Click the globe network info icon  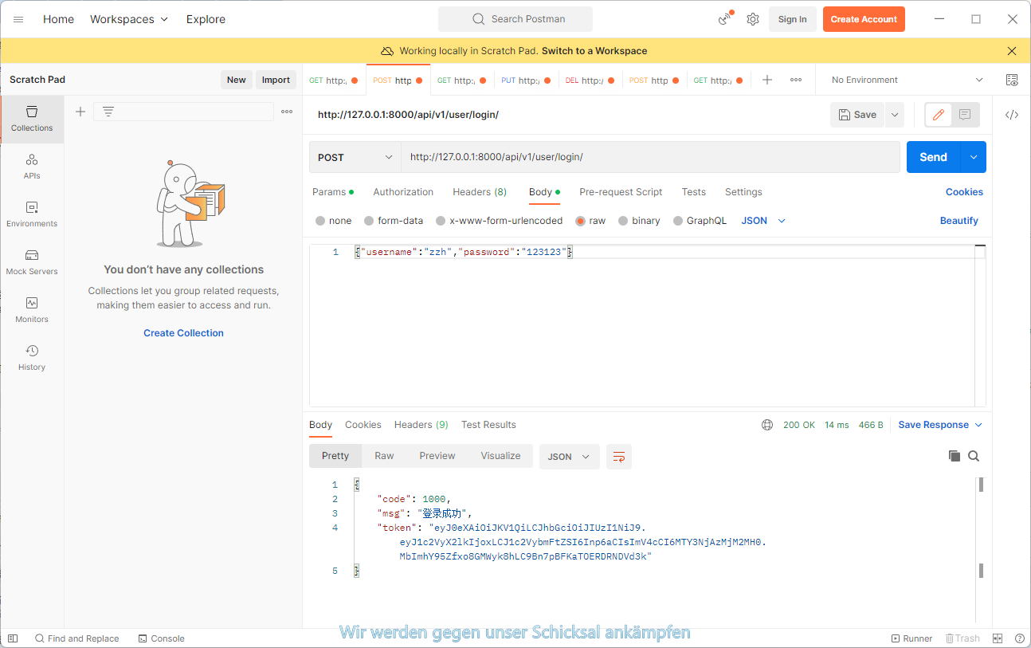click(x=767, y=425)
